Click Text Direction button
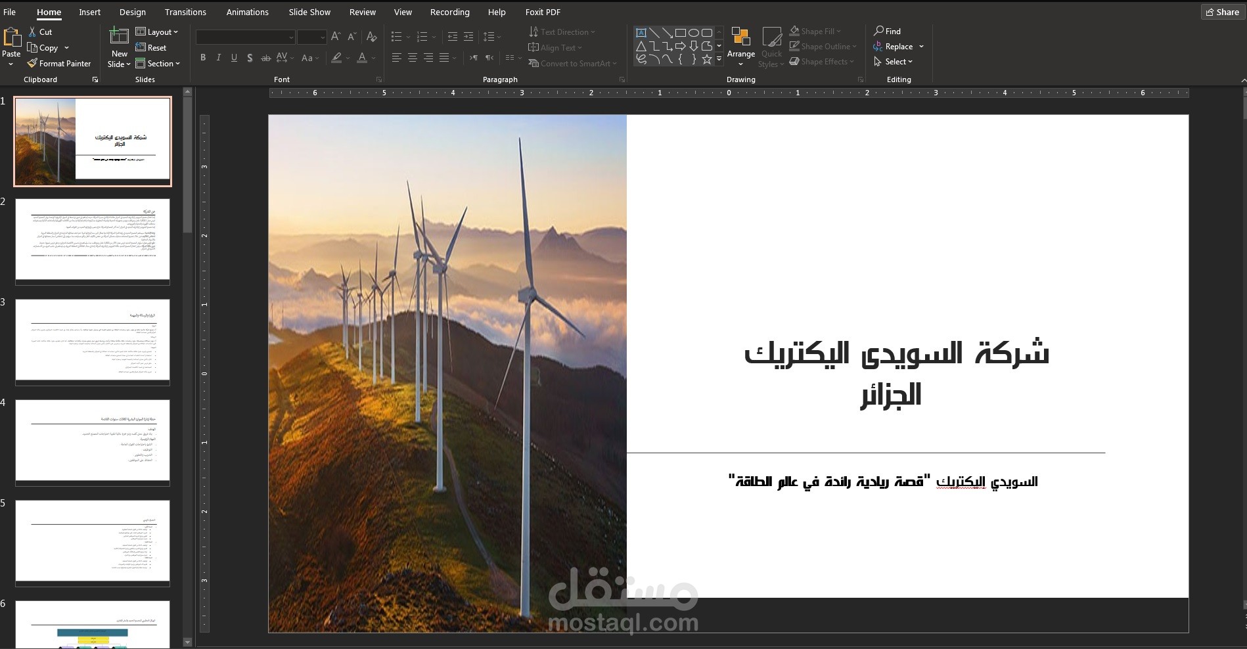1247x649 pixels. [562, 32]
